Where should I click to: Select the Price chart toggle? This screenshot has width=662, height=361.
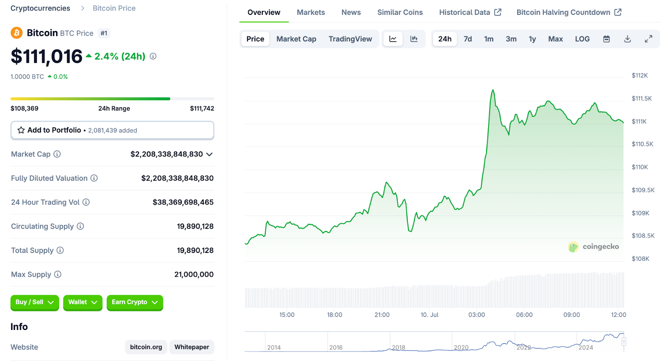tap(255, 39)
